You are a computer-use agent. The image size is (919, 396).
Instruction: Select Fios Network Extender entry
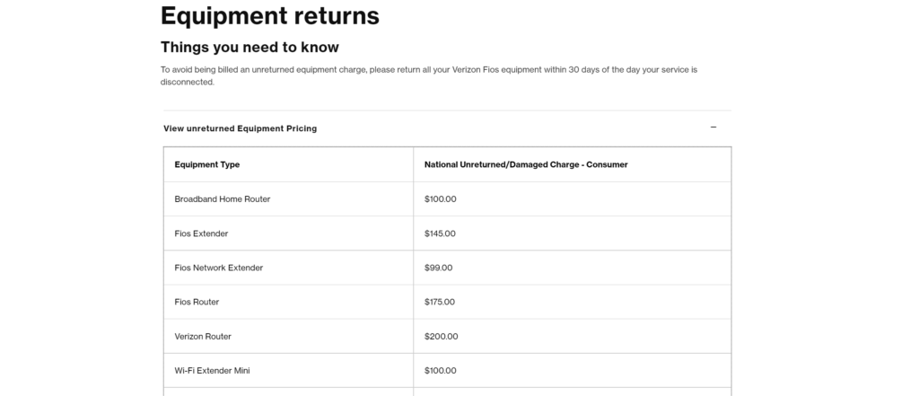point(219,268)
